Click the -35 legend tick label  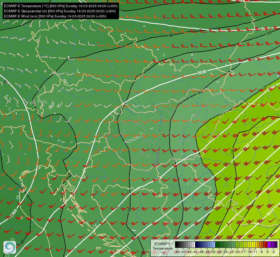coord(207,252)
